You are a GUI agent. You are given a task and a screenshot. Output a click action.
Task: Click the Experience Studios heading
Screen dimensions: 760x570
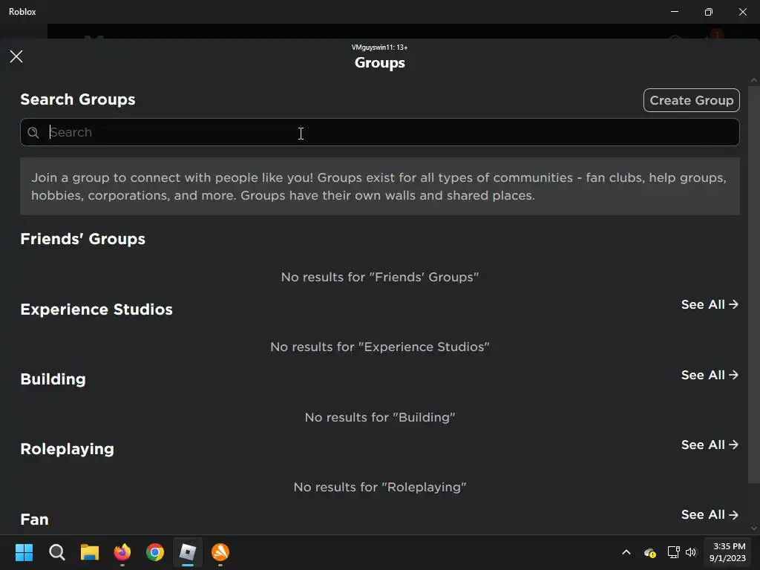[96, 309]
